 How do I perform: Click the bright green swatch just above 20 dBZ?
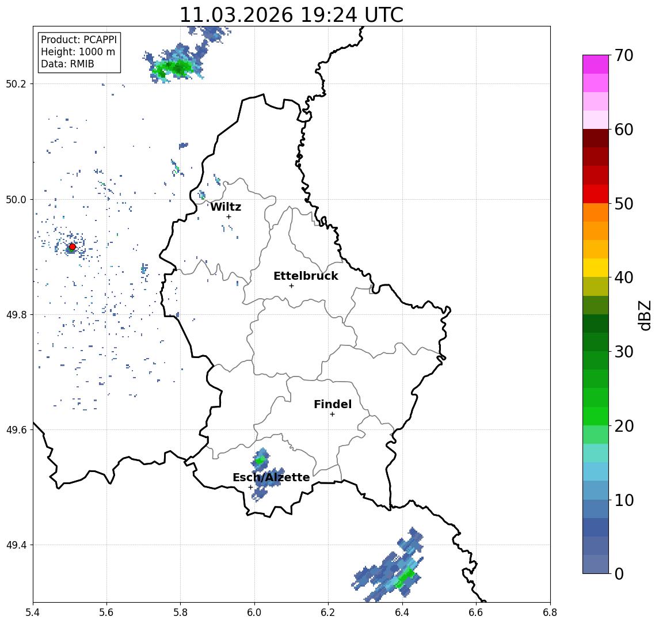tap(596, 416)
